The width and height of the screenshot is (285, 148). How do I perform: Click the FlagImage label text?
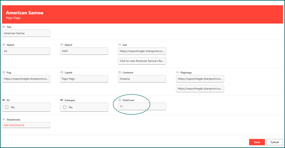click(186, 72)
